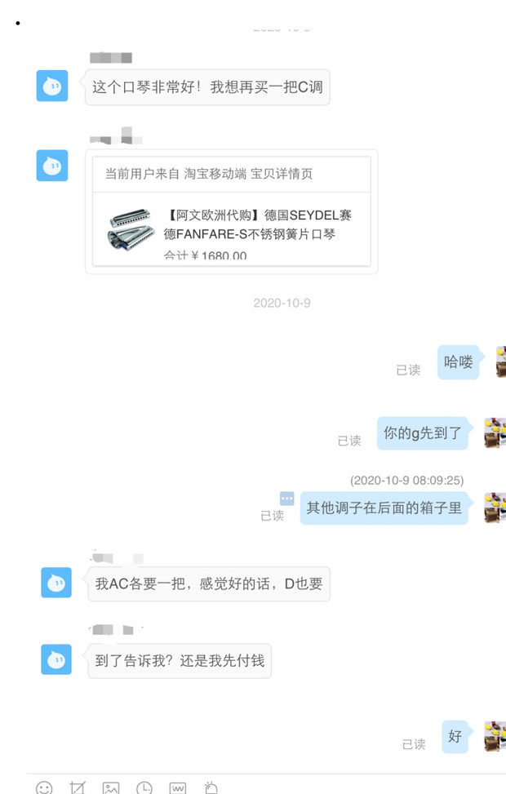Select the 到了告诉我？还是我先付钱 message bubble
The height and width of the screenshot is (794, 506).
point(180,661)
